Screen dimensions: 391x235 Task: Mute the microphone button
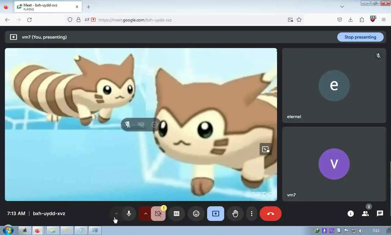(x=129, y=214)
